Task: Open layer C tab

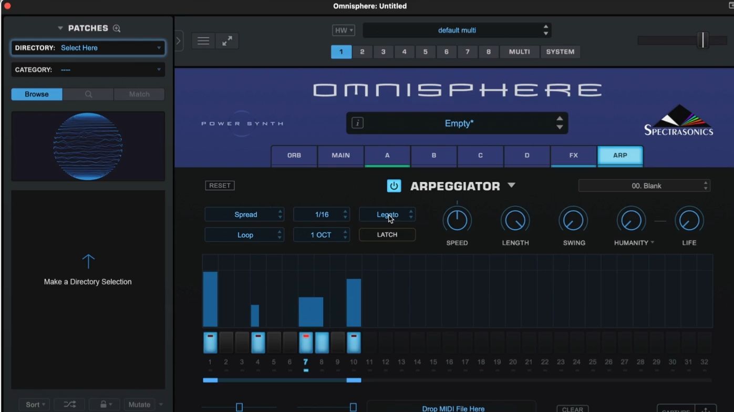Action: [480, 156]
